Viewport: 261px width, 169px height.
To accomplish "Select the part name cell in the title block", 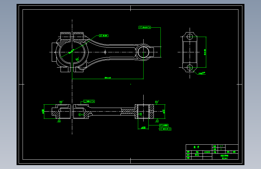I will click(199, 147).
